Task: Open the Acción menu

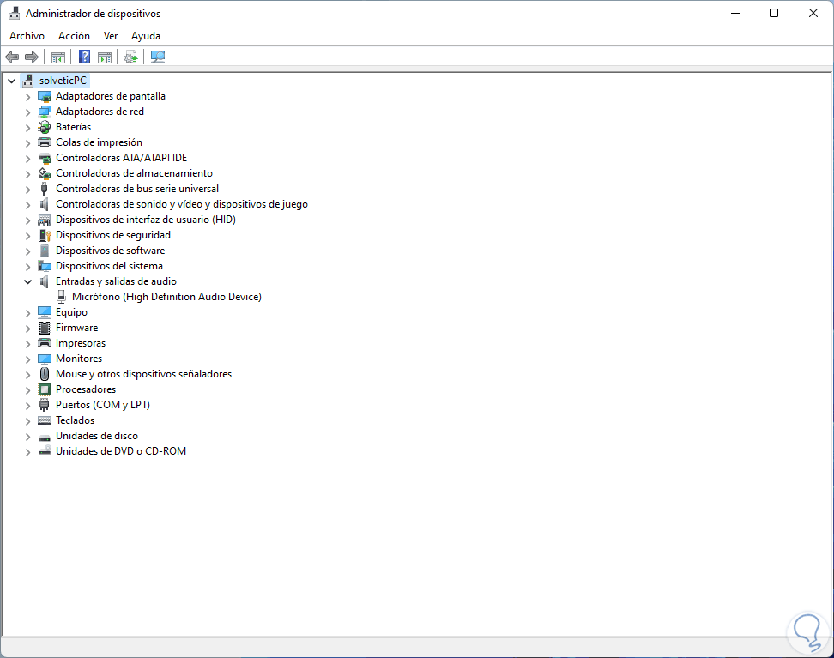Action: (x=74, y=36)
